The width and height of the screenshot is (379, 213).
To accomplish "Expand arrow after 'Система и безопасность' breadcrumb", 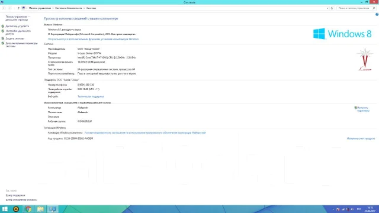I will (84, 8).
